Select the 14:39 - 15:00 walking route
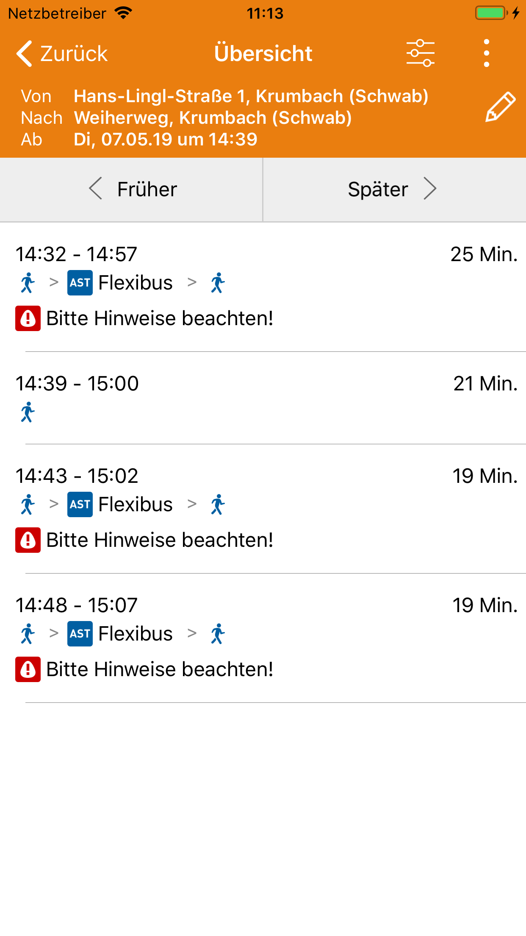Viewport: 526px width, 936px height. pos(263,384)
